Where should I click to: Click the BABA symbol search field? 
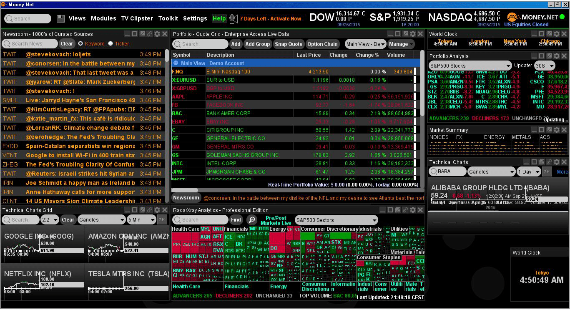click(447, 171)
